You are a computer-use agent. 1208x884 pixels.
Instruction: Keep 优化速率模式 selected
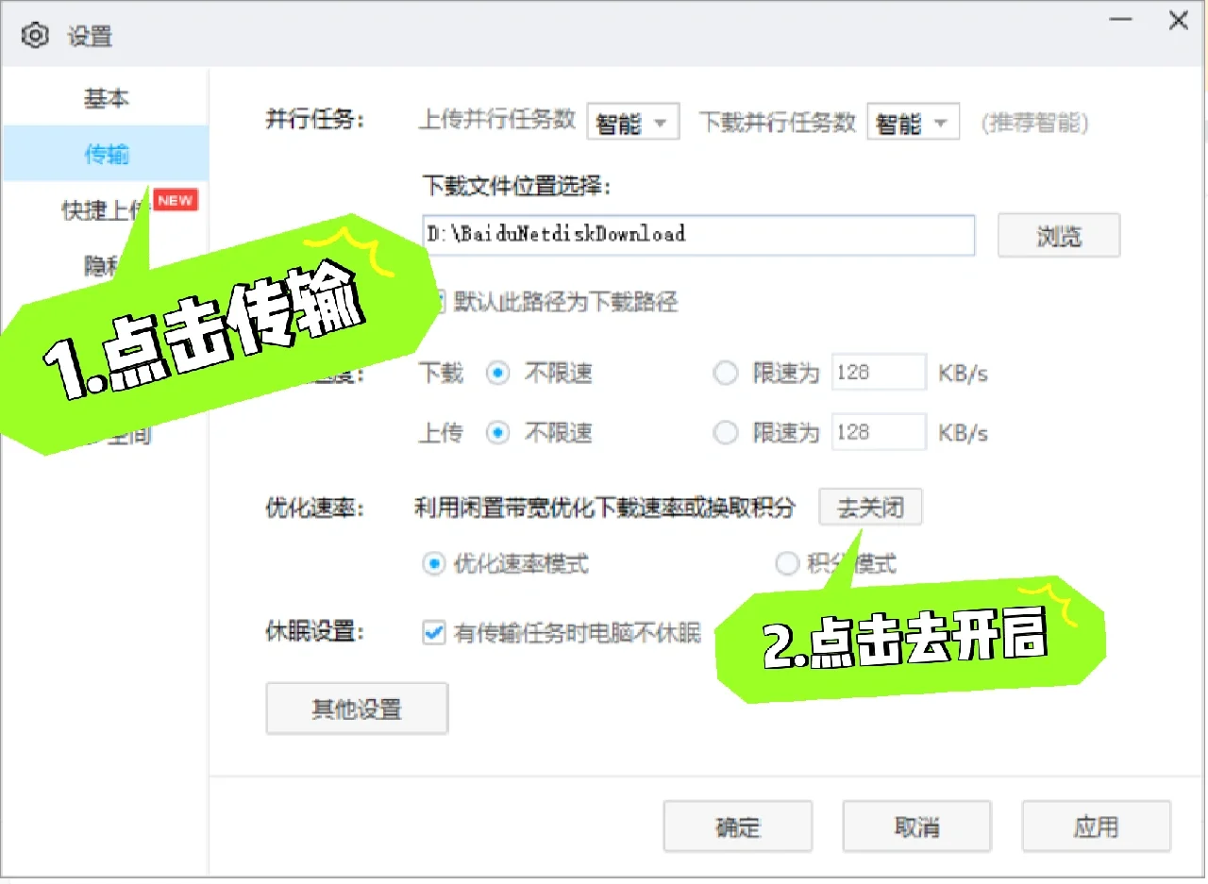[x=433, y=563]
